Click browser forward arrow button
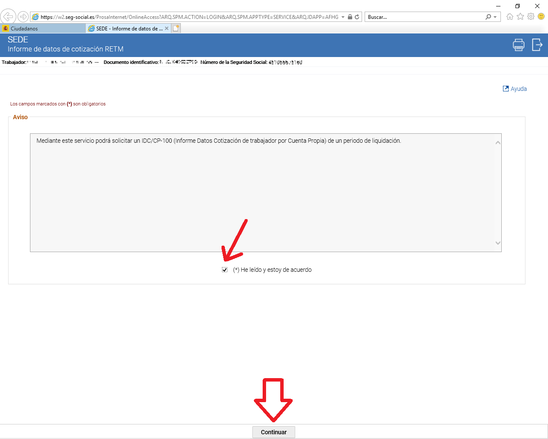Image resolution: width=548 pixels, height=439 pixels. (23, 17)
